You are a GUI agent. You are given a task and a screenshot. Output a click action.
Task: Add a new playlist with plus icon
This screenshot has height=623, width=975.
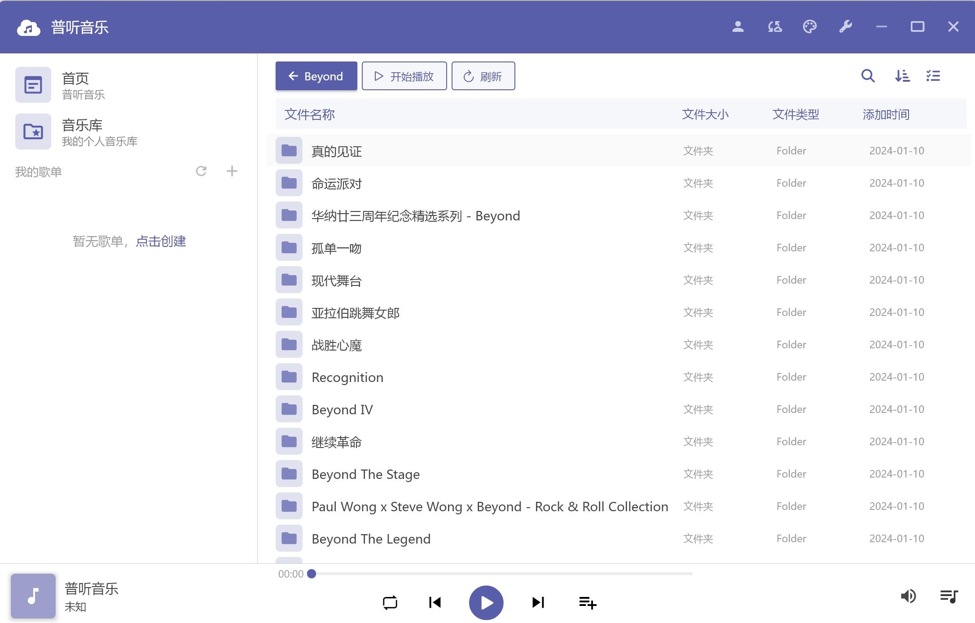232,171
